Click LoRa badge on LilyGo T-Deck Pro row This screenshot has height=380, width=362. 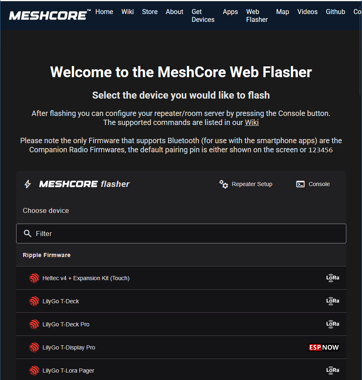coord(333,324)
